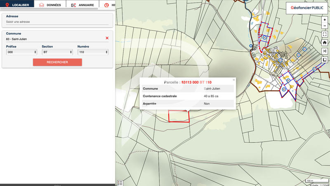The image size is (330, 186).
Task: Clear the Saint-Julien commune field
Action: tap(107, 38)
